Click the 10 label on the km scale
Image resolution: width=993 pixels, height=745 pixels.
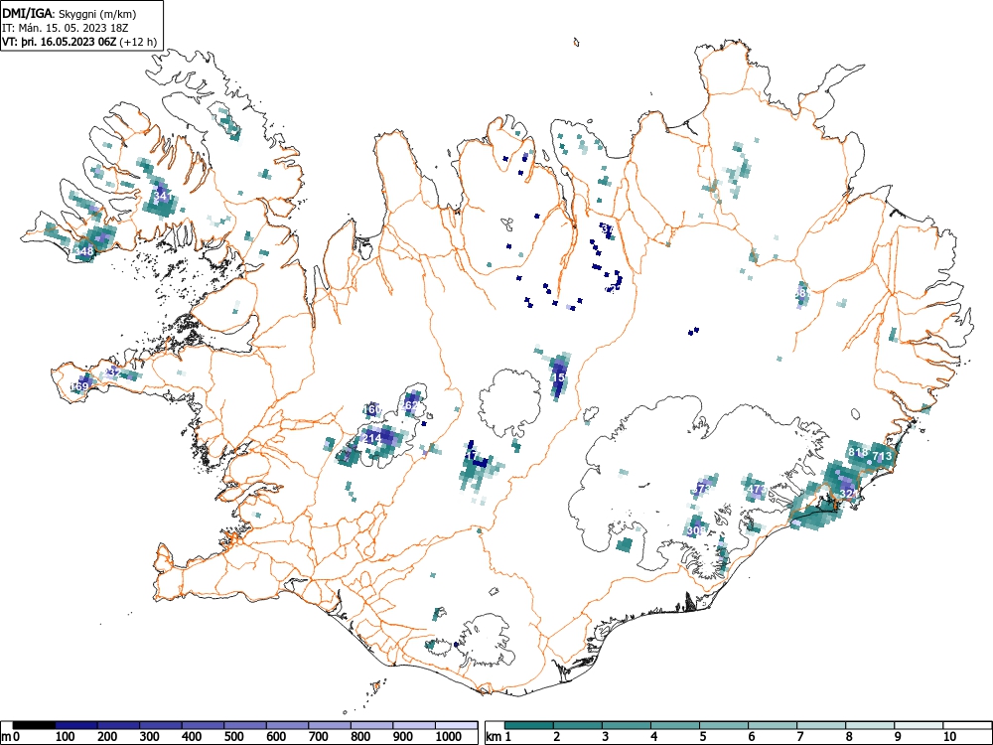pos(948,737)
